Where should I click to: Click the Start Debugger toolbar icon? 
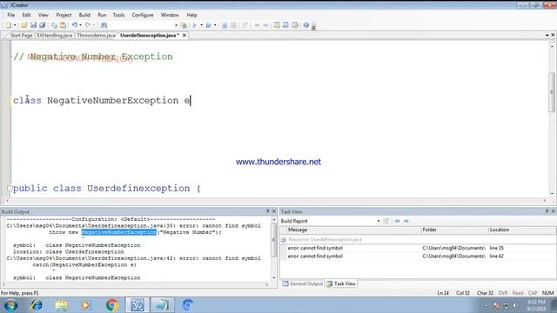(225, 25)
